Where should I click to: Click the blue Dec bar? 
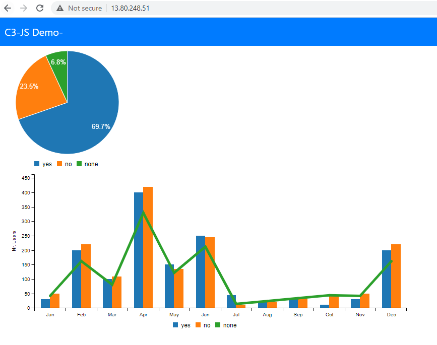(x=387, y=279)
